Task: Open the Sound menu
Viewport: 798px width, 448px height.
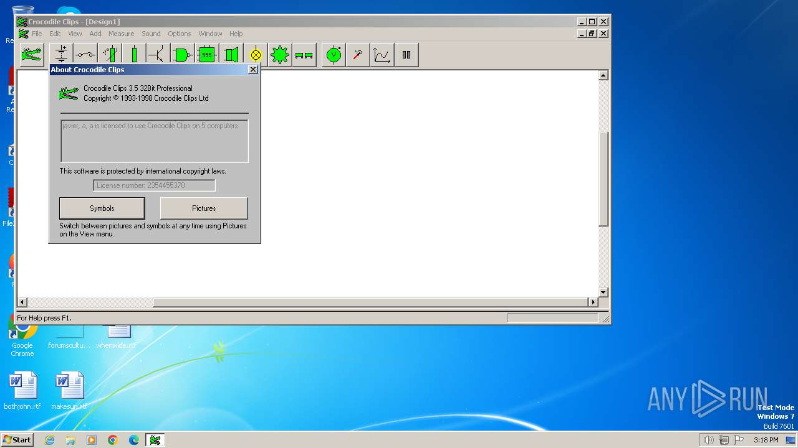Action: tap(151, 34)
